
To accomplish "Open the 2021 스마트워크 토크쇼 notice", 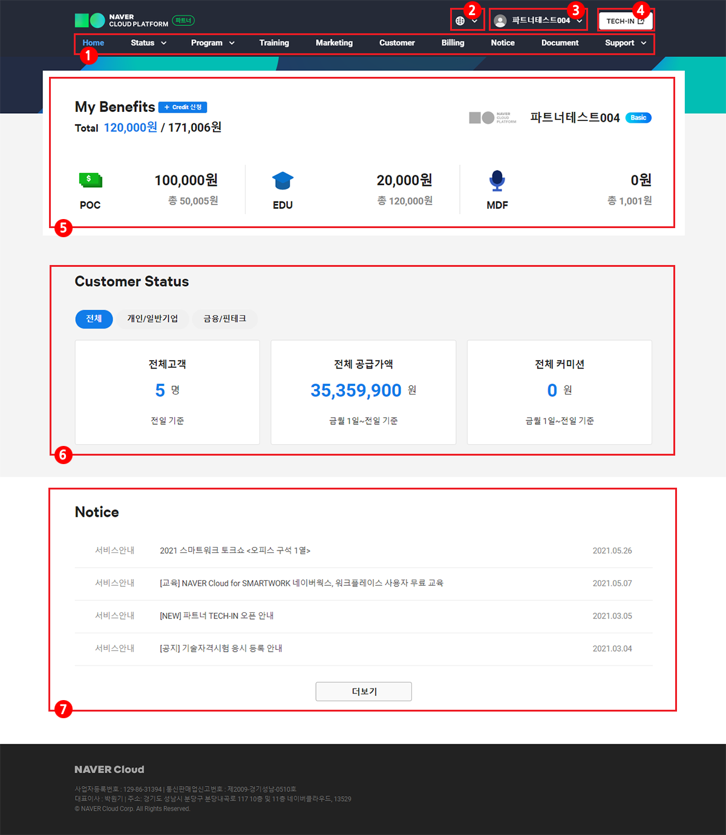I will tap(235, 551).
